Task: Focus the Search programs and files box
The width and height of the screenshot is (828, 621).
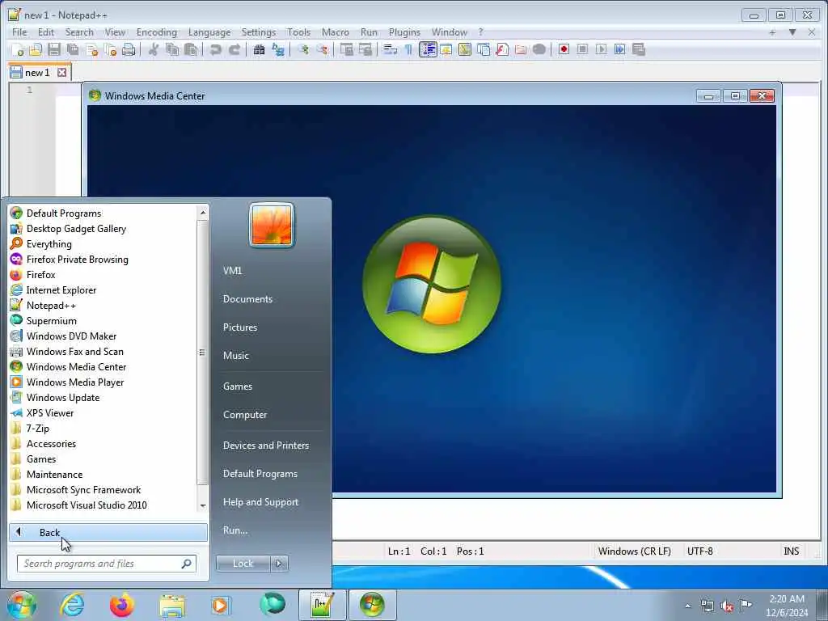Action: point(106,564)
